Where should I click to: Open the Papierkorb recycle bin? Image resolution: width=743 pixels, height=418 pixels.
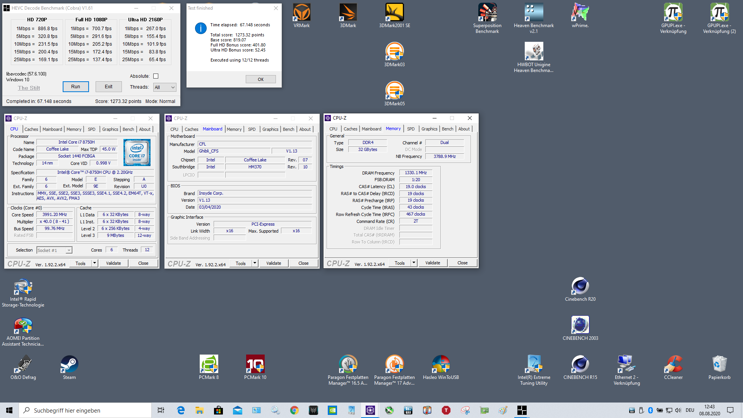719,367
